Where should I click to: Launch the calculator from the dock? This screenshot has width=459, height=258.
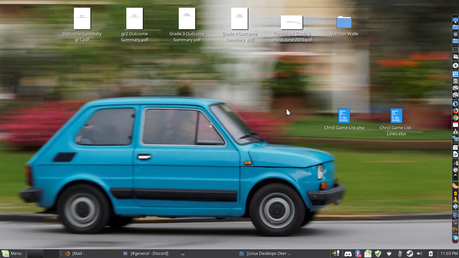click(456, 81)
